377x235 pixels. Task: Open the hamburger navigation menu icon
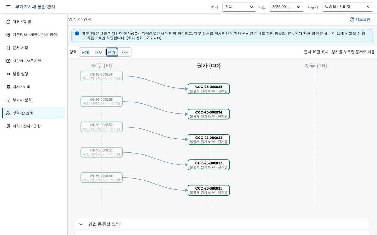click(8, 7)
